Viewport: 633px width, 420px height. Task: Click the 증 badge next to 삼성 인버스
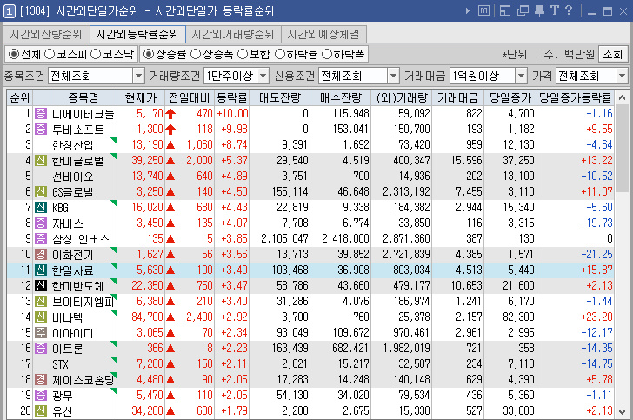point(40,238)
